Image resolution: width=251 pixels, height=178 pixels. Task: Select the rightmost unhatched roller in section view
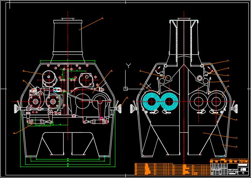click(216, 100)
